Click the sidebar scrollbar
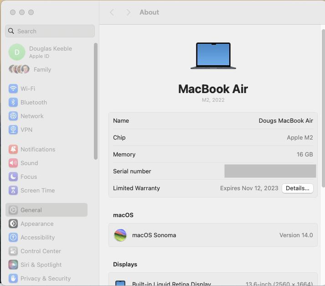The width and height of the screenshot is (325, 286). tap(96, 101)
